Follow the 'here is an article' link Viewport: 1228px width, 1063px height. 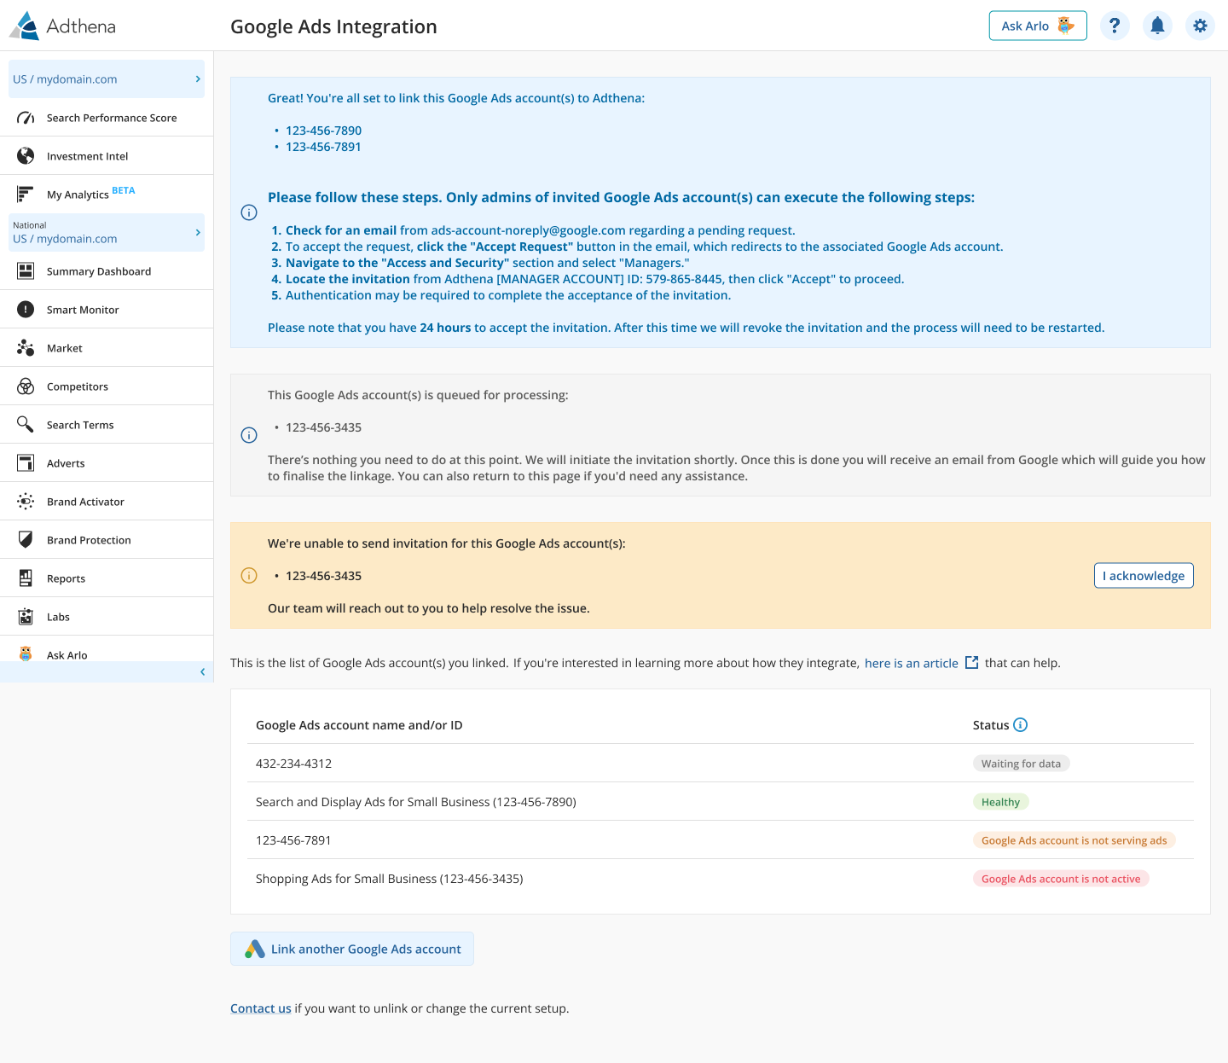pyautogui.click(x=911, y=663)
